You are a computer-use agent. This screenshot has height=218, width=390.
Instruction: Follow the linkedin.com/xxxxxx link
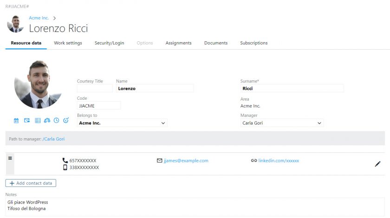tap(279, 160)
